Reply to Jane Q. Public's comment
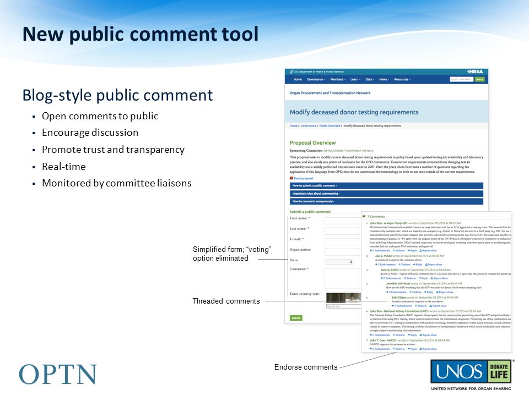529x396 pixels. pos(423,278)
